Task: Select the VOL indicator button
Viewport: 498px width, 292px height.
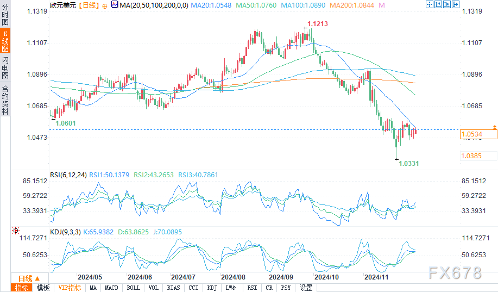Action: tap(154, 288)
